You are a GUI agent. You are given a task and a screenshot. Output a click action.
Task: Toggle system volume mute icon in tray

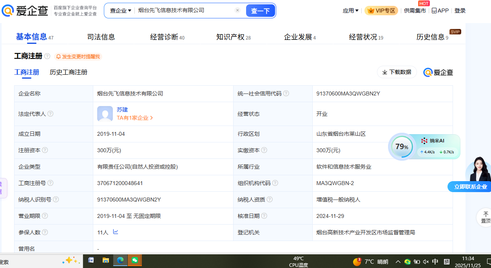click(x=426, y=261)
